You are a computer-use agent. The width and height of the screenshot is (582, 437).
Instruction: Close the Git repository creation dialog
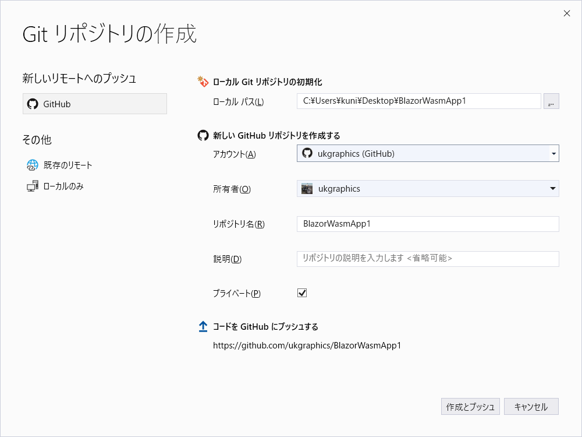pyautogui.click(x=567, y=13)
